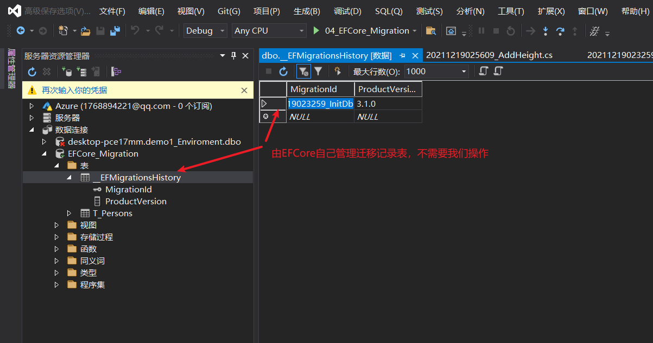Image resolution: width=653 pixels, height=343 pixels.
Task: Open the 工具(T) menu
Action: coord(511,11)
